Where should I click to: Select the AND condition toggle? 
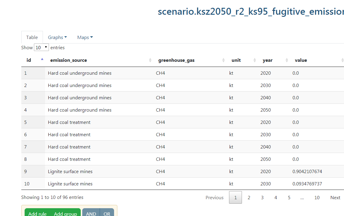91,212
